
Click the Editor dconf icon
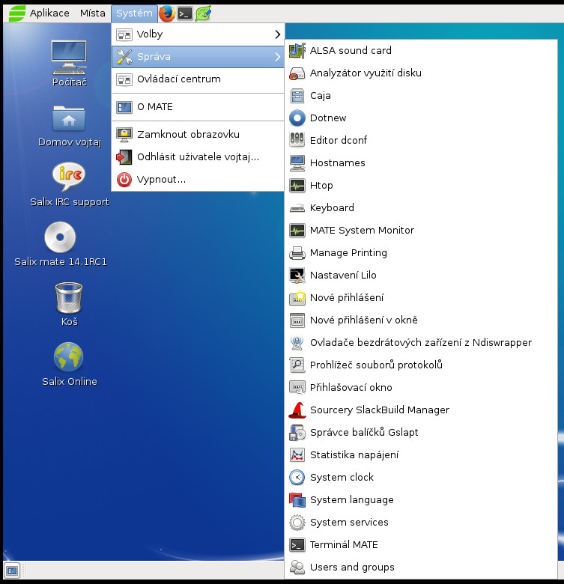tap(297, 141)
